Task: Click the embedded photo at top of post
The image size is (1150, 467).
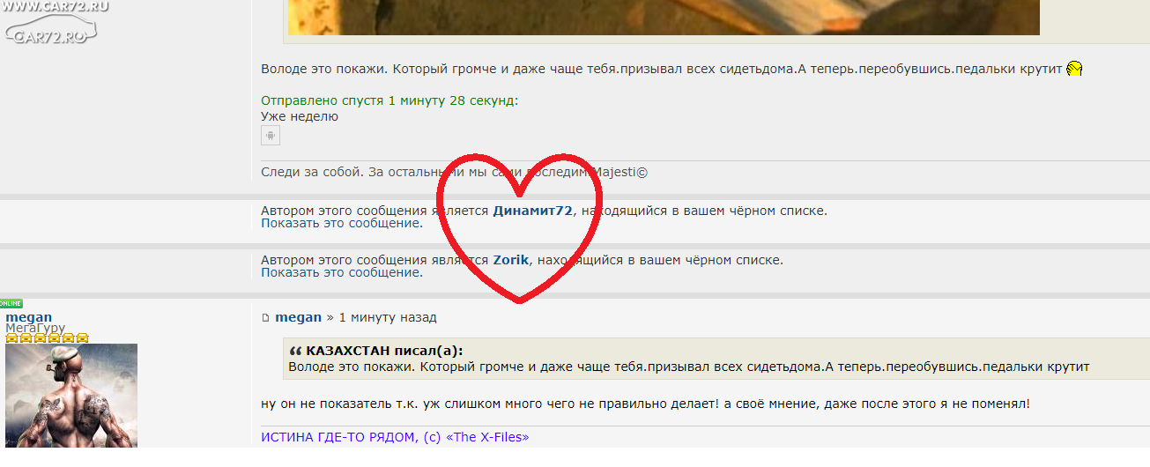Action: (664, 18)
